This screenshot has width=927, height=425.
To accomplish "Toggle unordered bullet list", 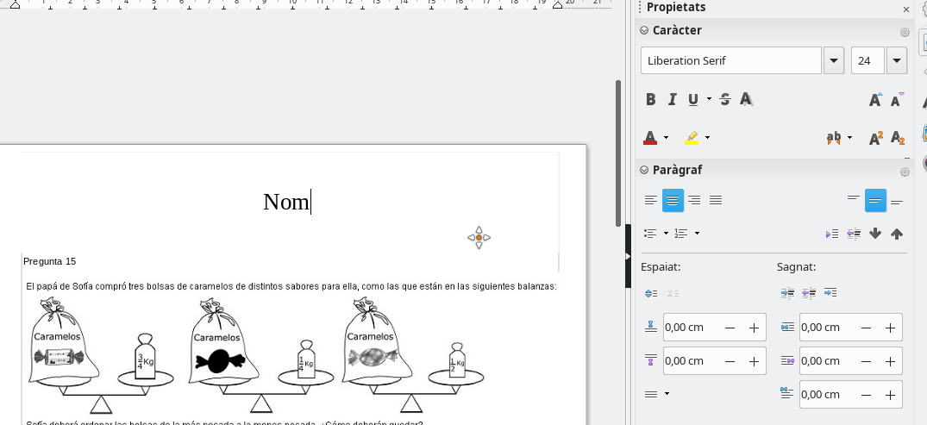I will (650, 234).
